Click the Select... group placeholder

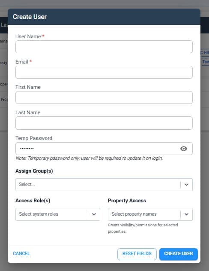(x=27, y=184)
